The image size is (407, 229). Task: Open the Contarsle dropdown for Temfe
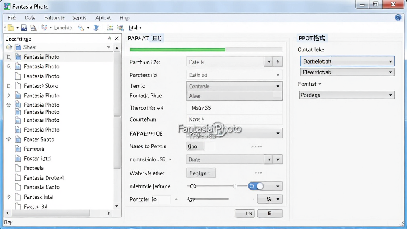tap(278, 86)
